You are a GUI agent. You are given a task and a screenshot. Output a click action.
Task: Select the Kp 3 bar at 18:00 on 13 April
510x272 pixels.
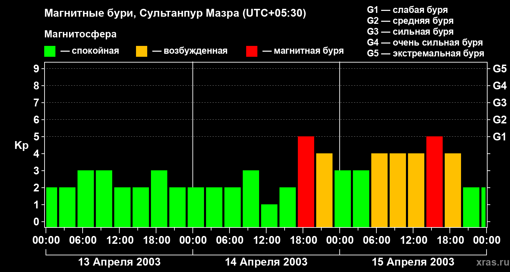click(x=159, y=199)
